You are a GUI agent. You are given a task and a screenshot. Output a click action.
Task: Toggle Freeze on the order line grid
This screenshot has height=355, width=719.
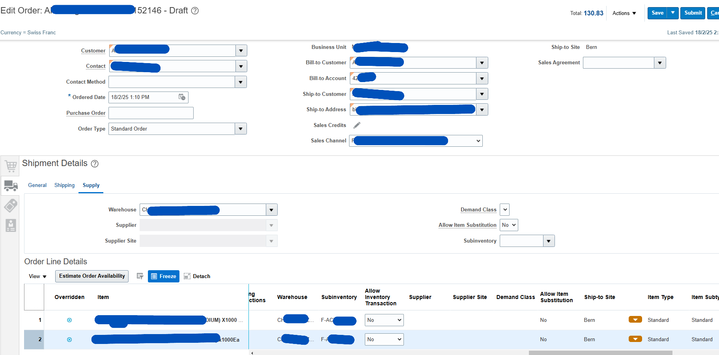(163, 276)
